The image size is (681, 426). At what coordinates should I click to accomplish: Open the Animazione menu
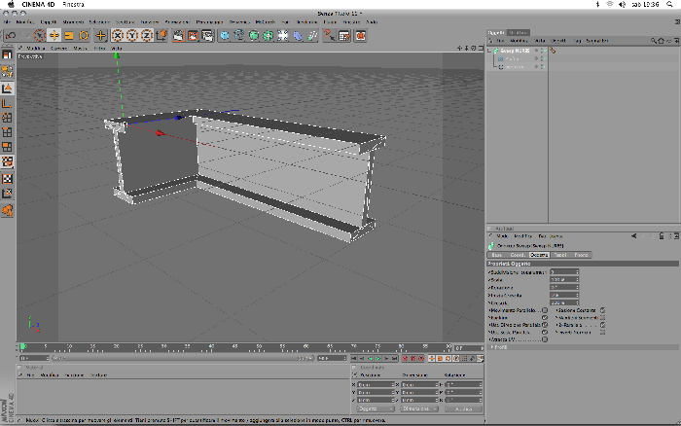[x=178, y=21]
